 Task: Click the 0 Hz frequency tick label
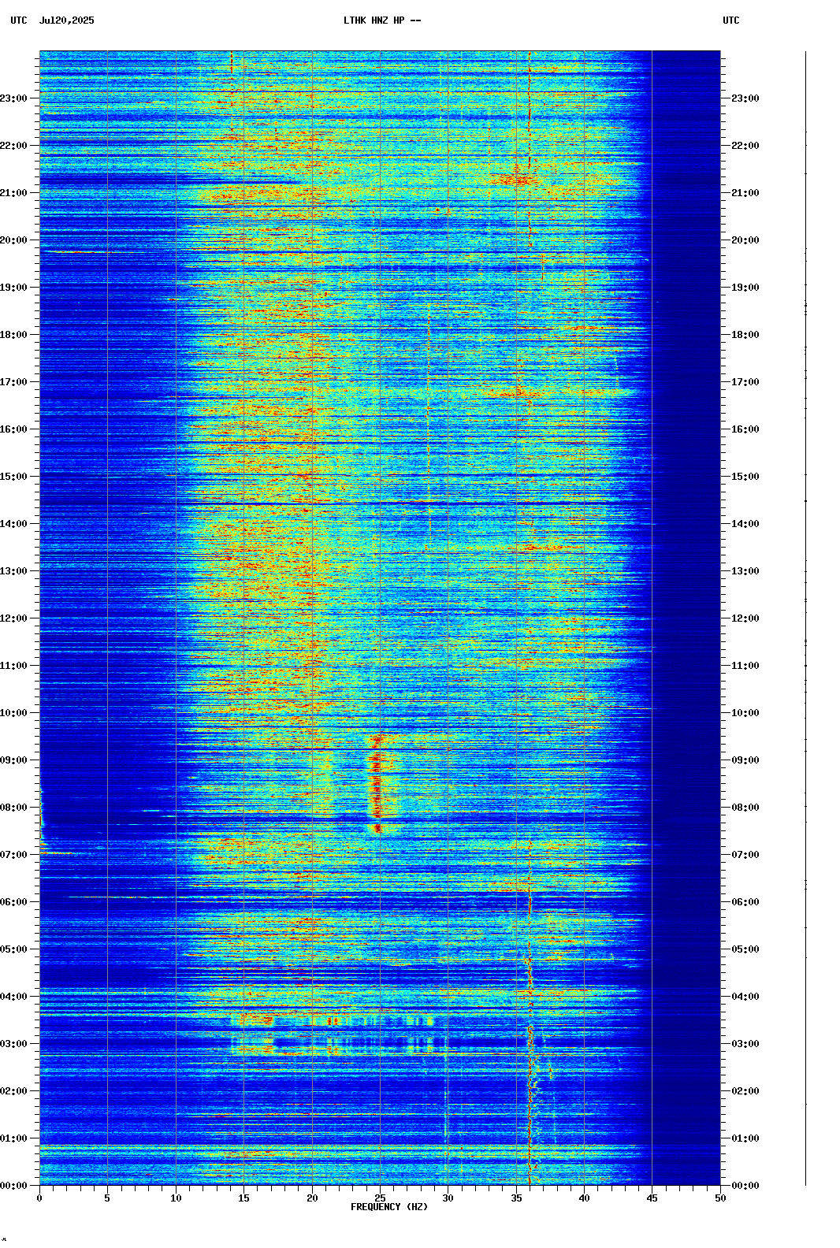(x=39, y=1198)
